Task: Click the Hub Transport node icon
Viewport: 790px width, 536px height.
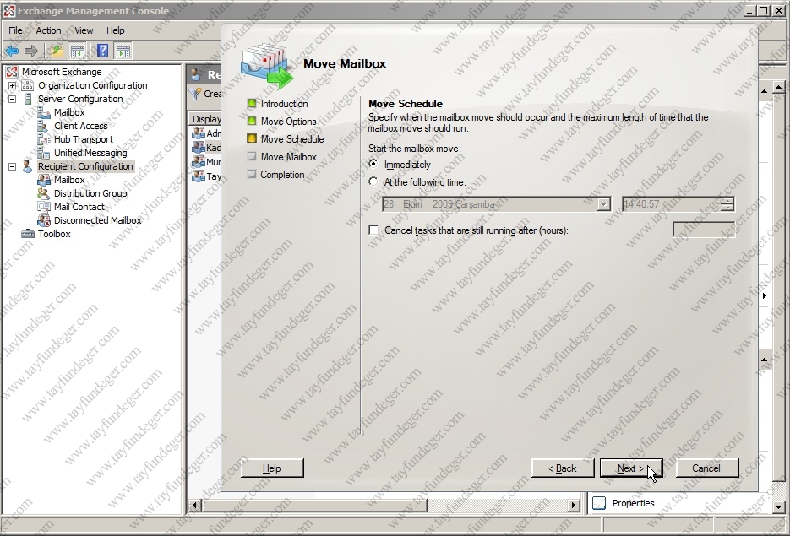Action: click(44, 139)
